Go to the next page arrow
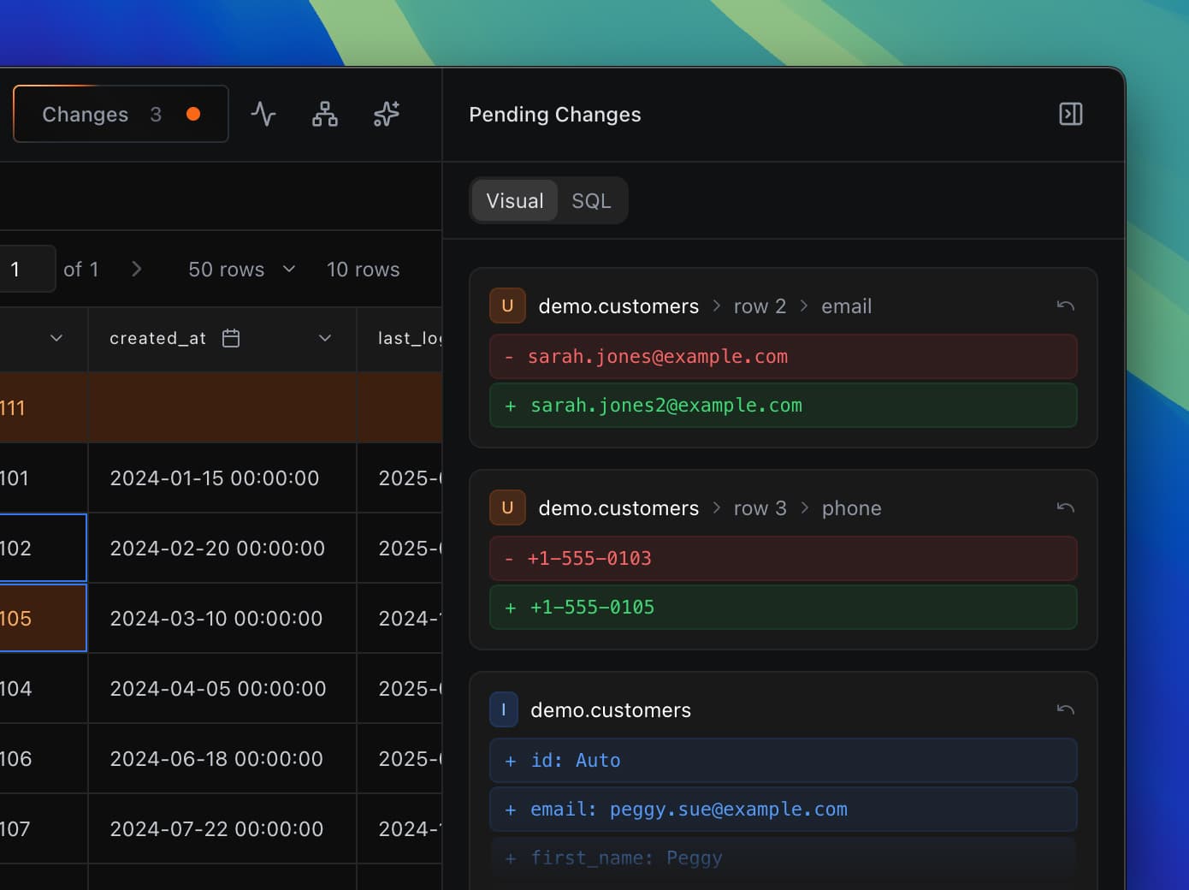This screenshot has width=1189, height=890. (137, 270)
